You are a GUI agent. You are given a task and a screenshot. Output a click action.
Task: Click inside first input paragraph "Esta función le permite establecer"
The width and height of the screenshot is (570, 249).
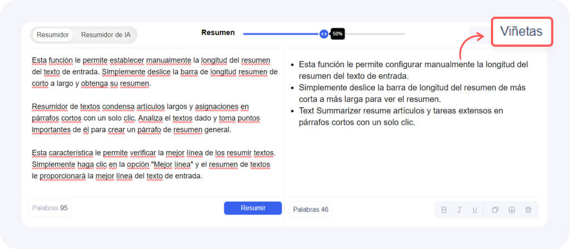pos(155,72)
